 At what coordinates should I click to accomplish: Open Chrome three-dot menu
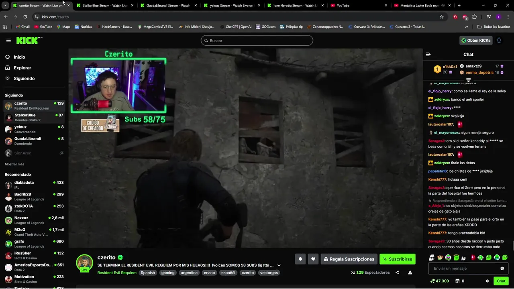[x=508, y=17]
